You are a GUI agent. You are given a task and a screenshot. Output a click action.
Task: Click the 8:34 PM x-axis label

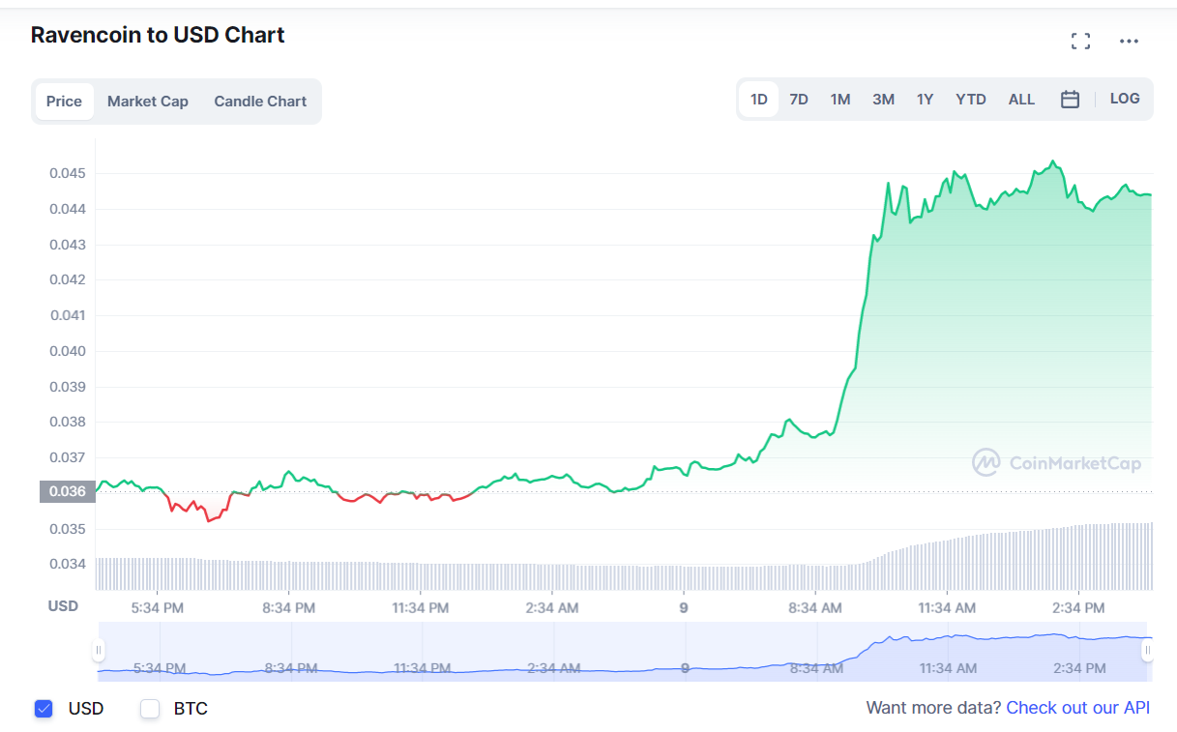point(289,607)
